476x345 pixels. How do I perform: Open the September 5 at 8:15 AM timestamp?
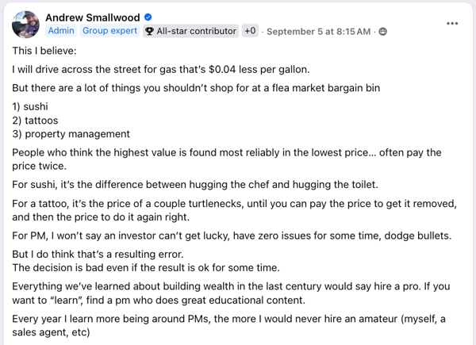[318, 32]
